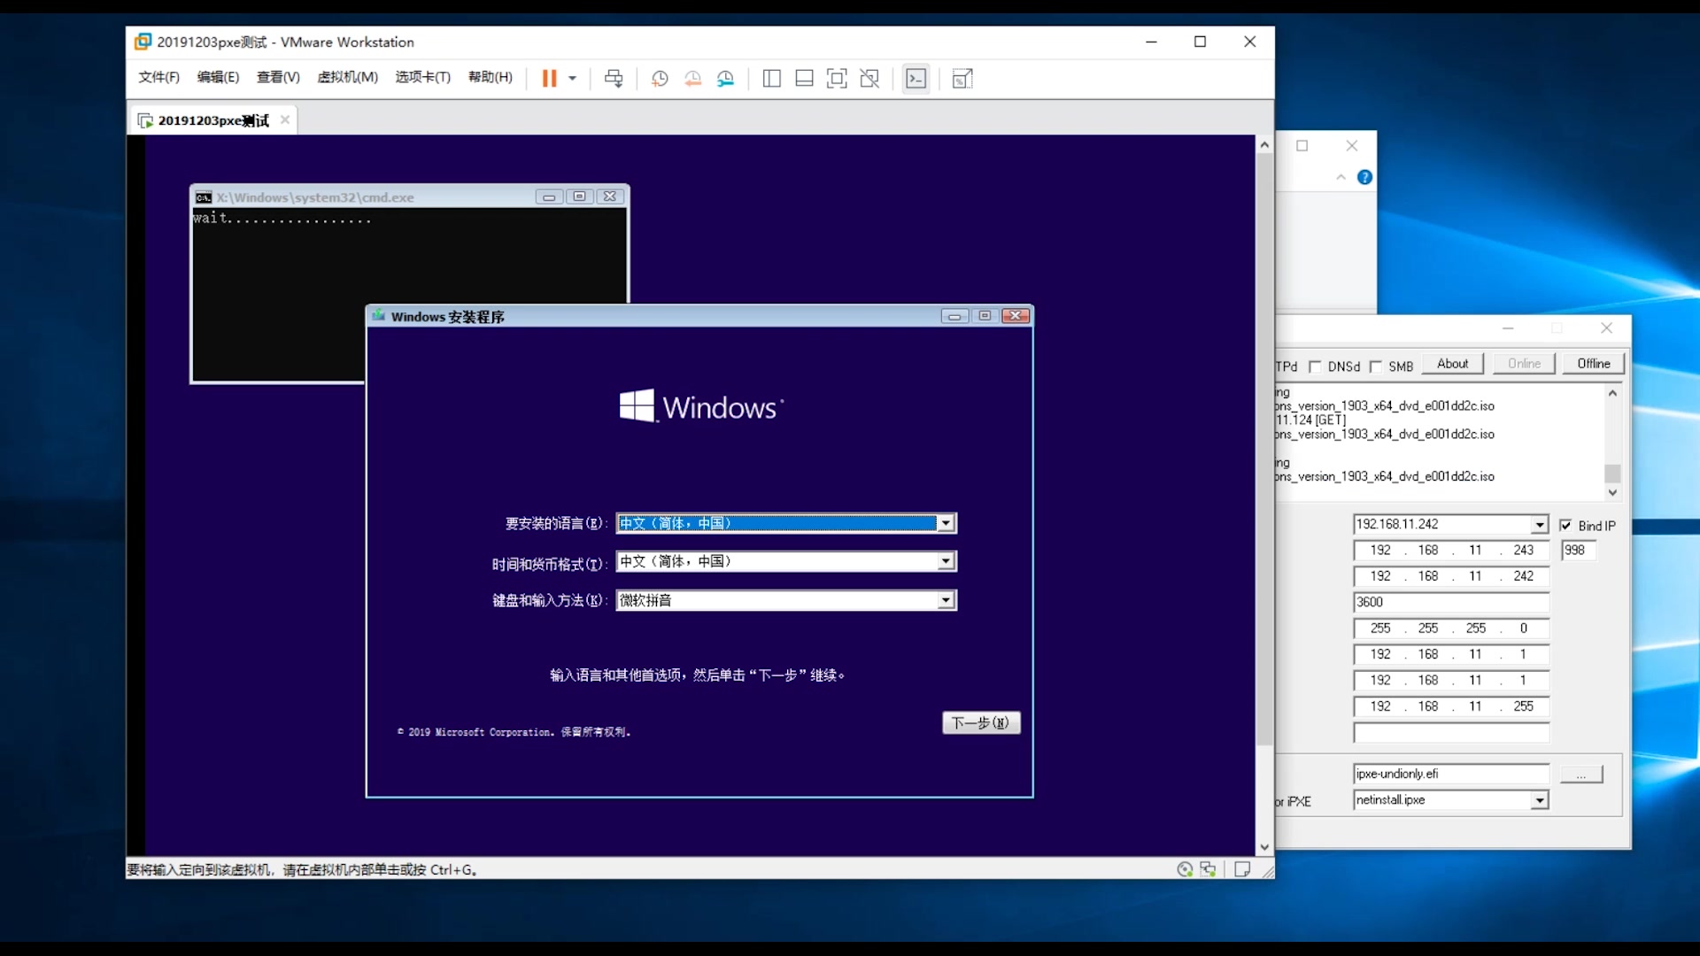Minimize the cmd.exe window
The width and height of the screenshot is (1700, 956).
point(549,197)
